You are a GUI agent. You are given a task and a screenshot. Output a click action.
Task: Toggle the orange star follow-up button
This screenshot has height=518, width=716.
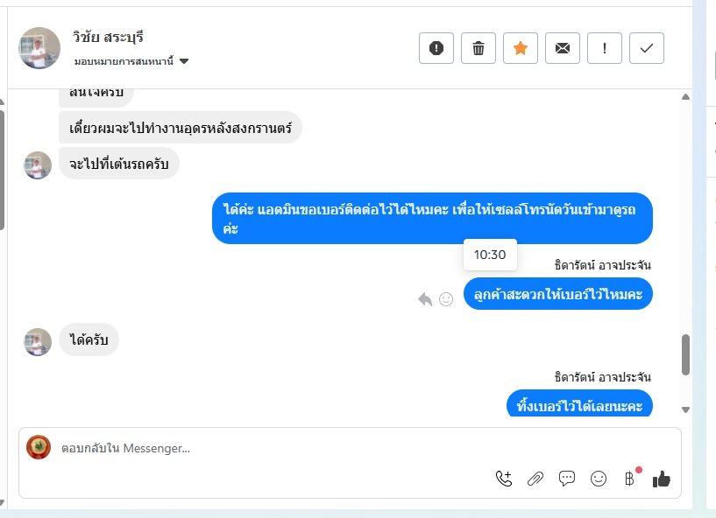pyautogui.click(x=521, y=48)
